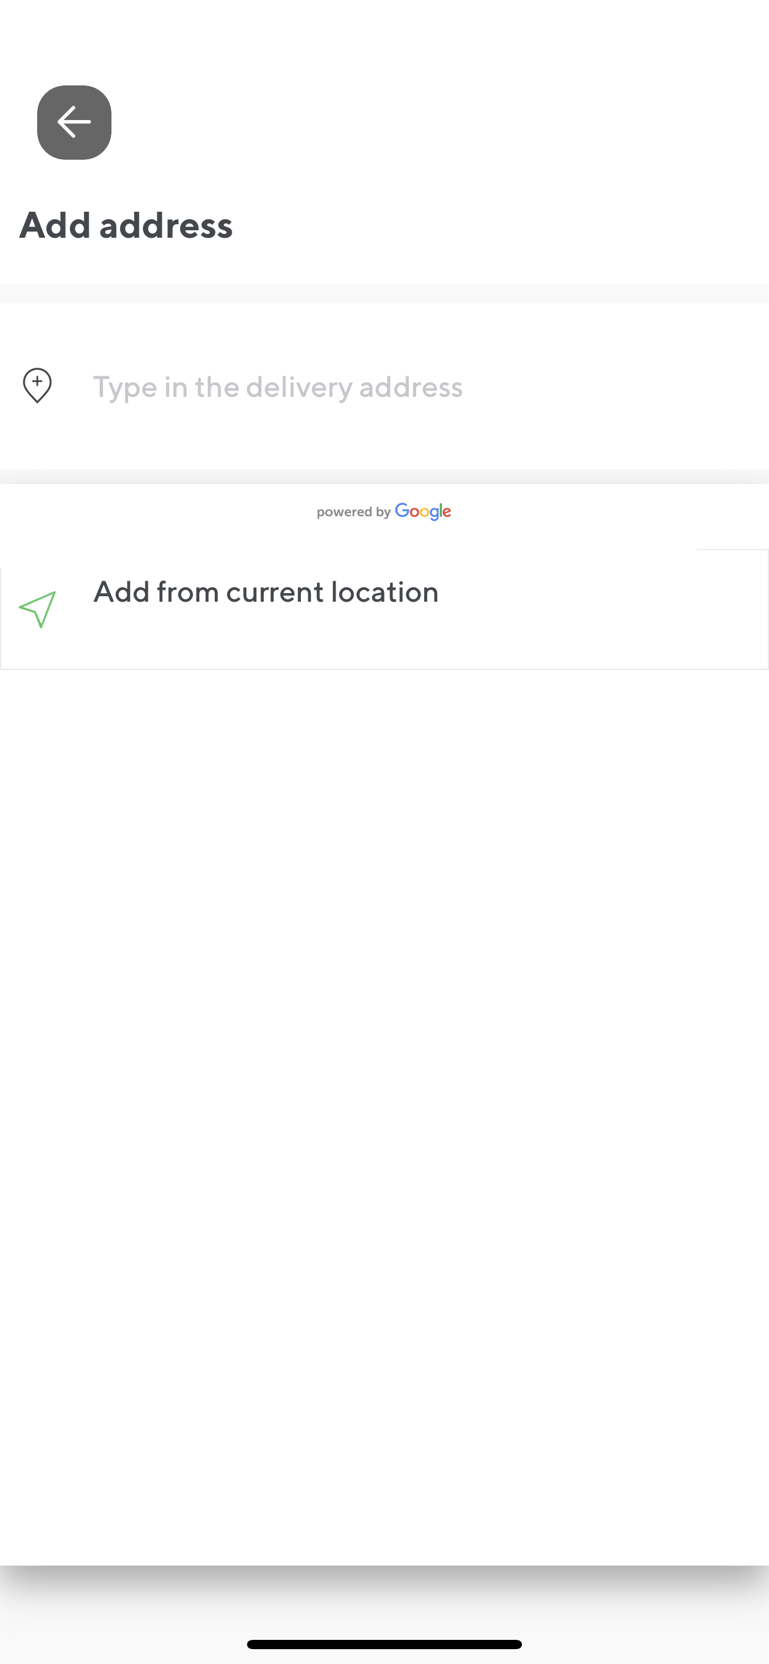The image size is (769, 1664).
Task: Tap the "Add address" page heading
Action: (126, 225)
